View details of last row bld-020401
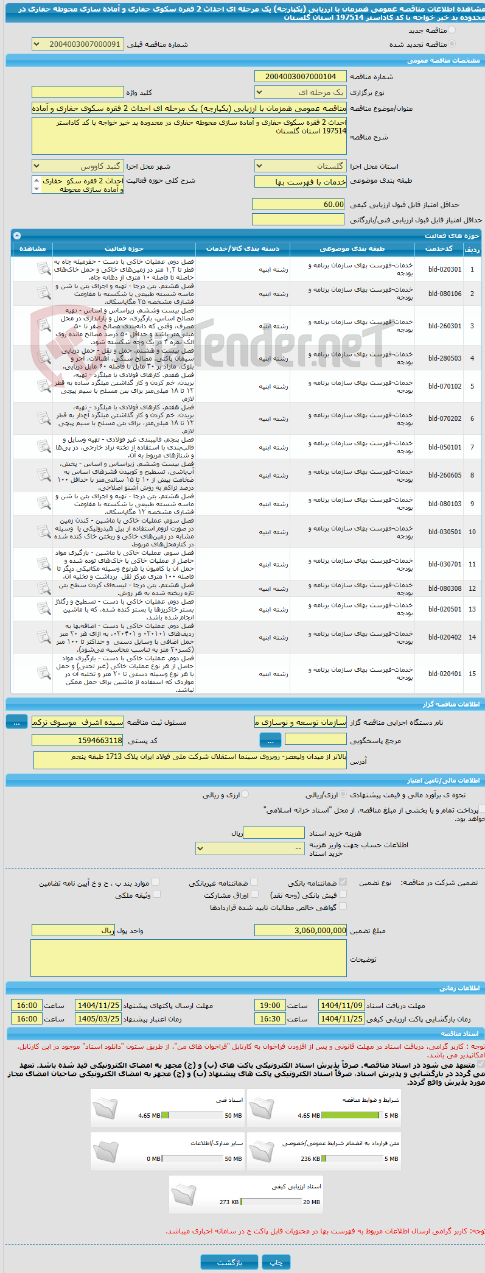The image size is (485, 1273). (x=44, y=674)
